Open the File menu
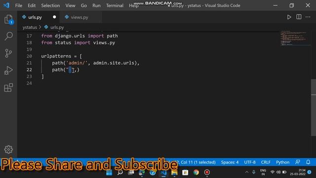The width and height of the screenshot is (316, 178). coord(19,5)
